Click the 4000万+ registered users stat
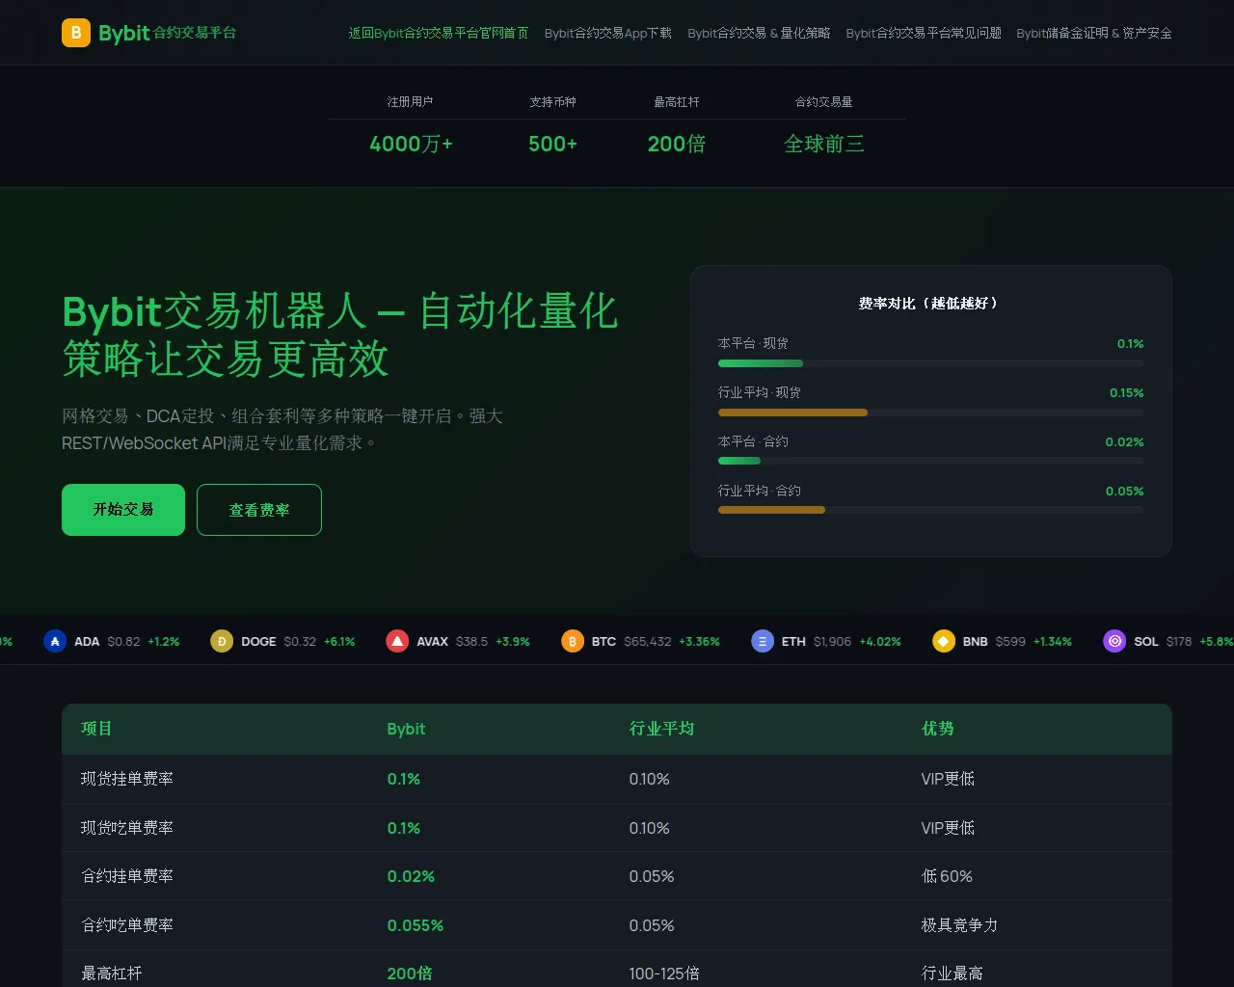The height and width of the screenshot is (987, 1234). [x=411, y=144]
